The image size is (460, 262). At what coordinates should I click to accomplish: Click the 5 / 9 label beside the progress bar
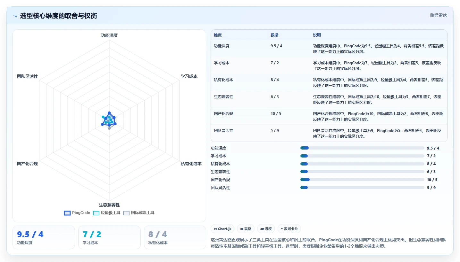click(431, 188)
